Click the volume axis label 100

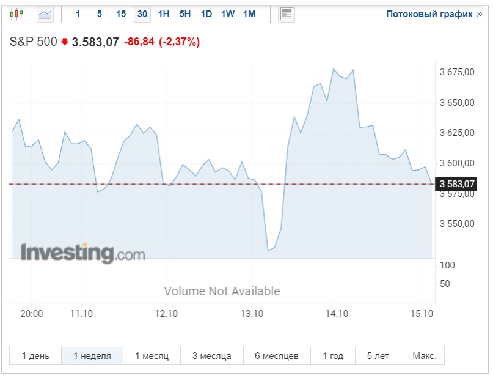tap(447, 265)
